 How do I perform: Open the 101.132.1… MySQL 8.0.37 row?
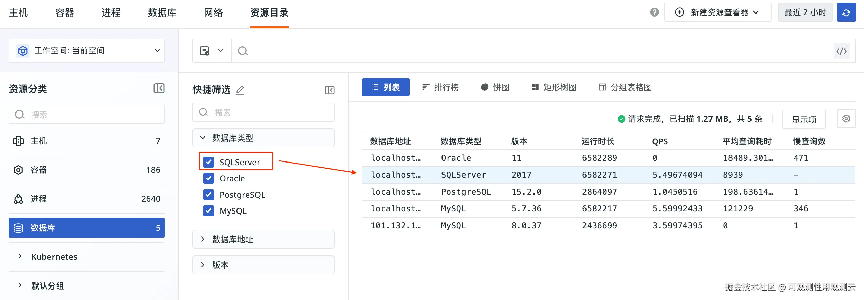pos(609,226)
